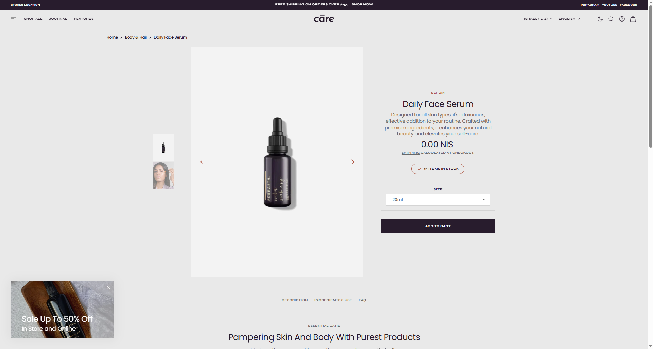Click the care logo
Viewport: 653px width, 349px height.
click(324, 19)
